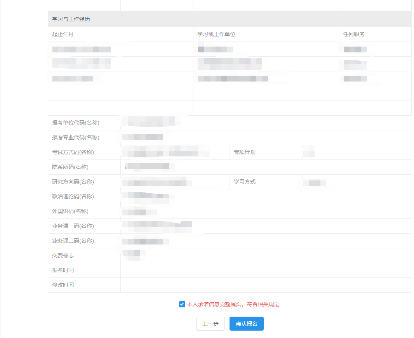The height and width of the screenshot is (338, 414).
Task: Click the 确认报名 button
Action: 246,324
